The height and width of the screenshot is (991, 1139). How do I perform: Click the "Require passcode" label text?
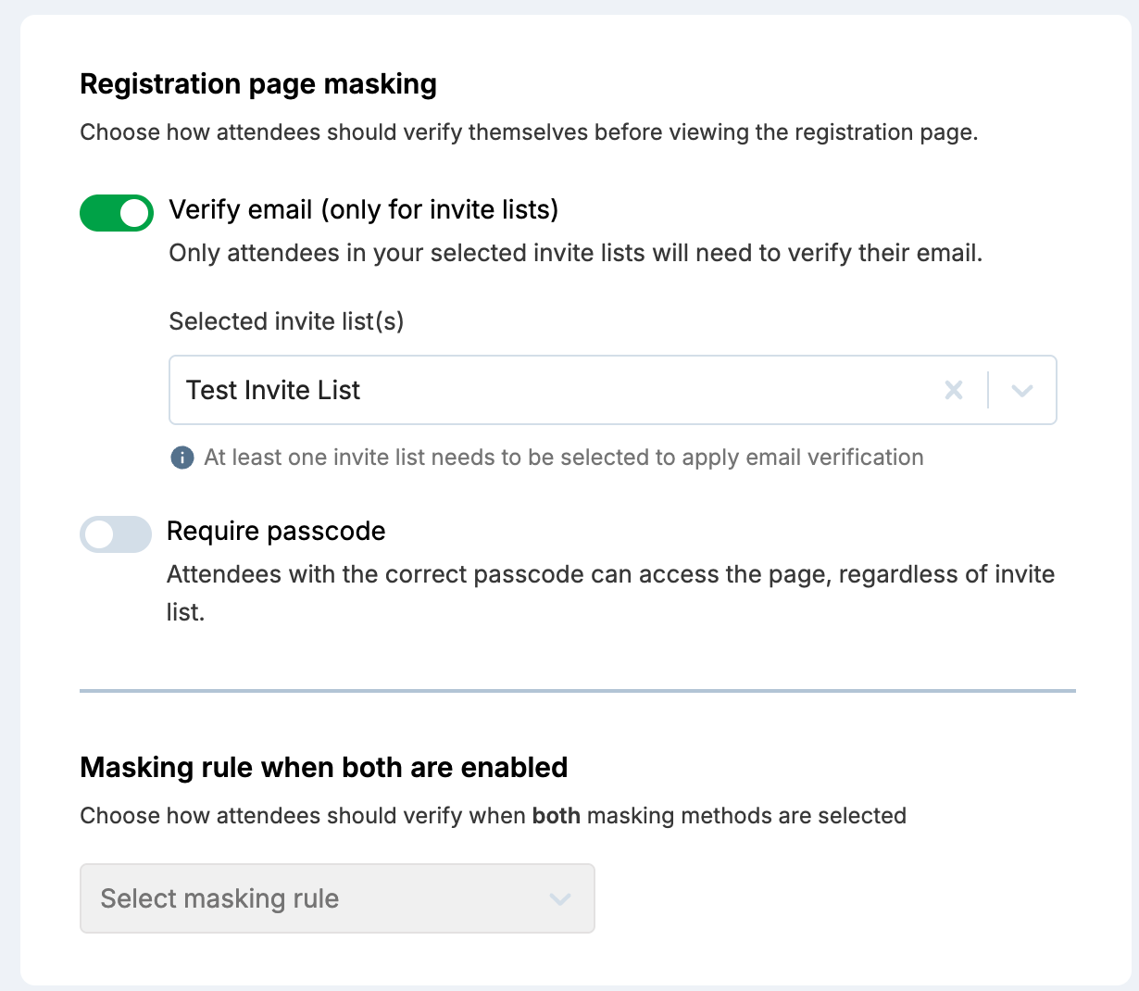pos(276,532)
